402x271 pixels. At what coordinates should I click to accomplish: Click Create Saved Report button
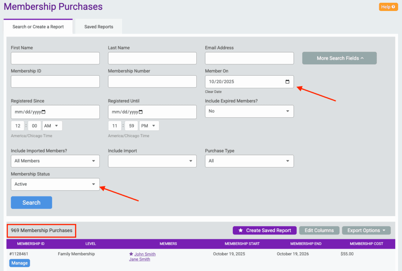(264, 230)
